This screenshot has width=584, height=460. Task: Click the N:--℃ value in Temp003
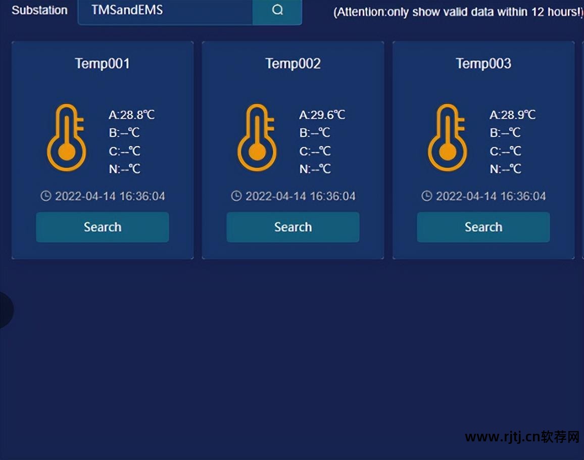505,169
